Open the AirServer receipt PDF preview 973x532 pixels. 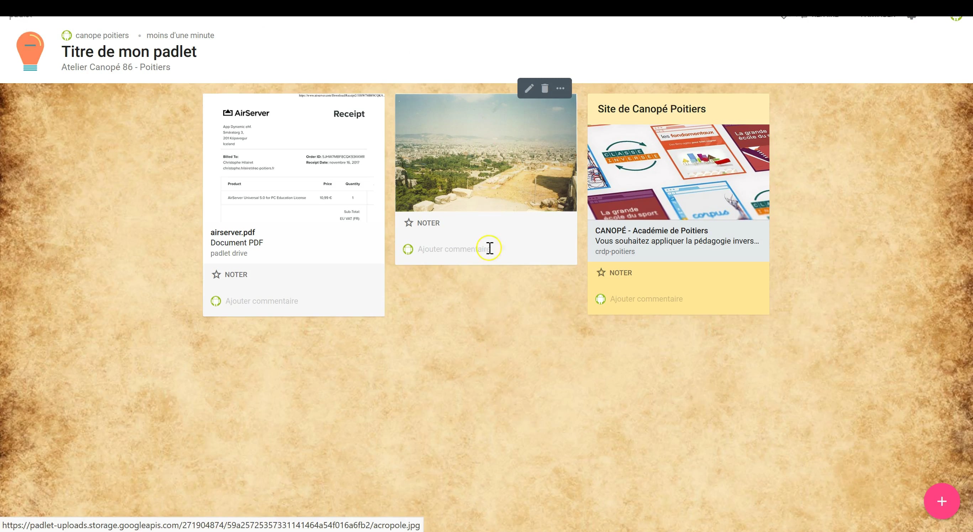[x=294, y=159]
